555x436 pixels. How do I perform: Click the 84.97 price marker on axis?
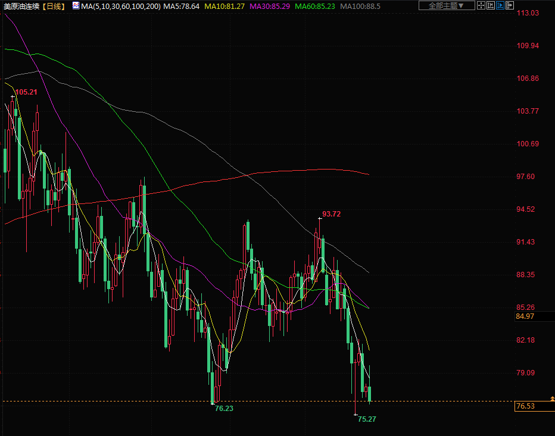coord(525,316)
